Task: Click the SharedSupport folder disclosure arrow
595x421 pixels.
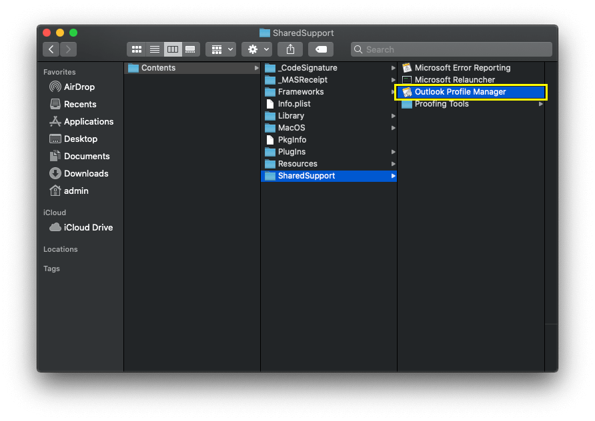Action: pos(393,176)
